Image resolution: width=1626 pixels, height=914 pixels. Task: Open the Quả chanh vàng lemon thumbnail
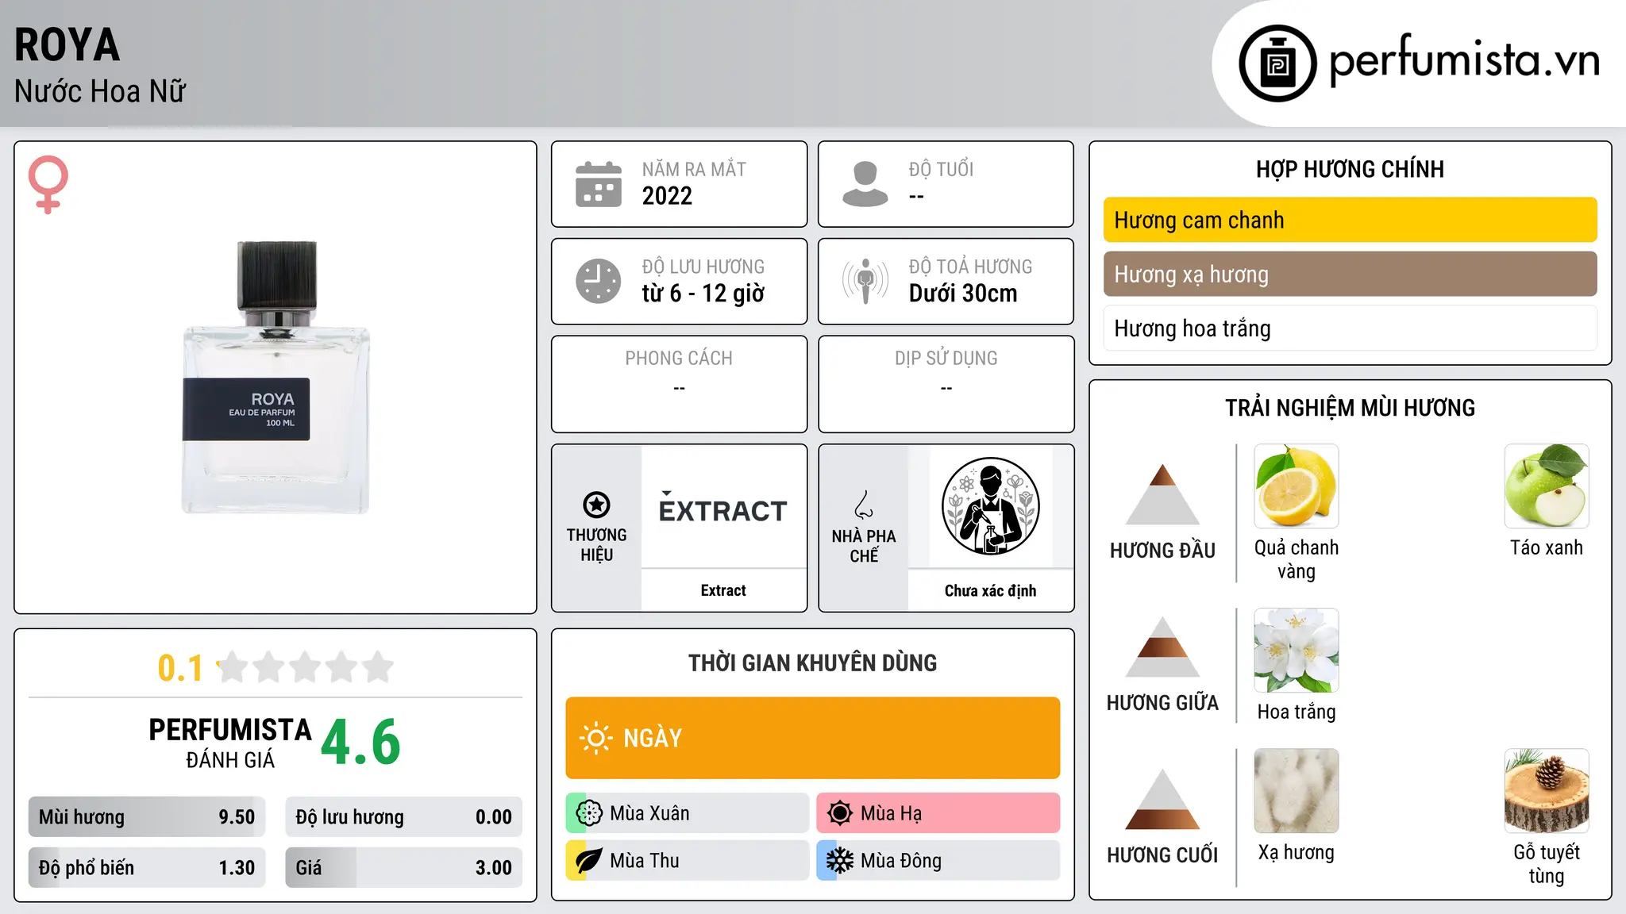(1297, 486)
